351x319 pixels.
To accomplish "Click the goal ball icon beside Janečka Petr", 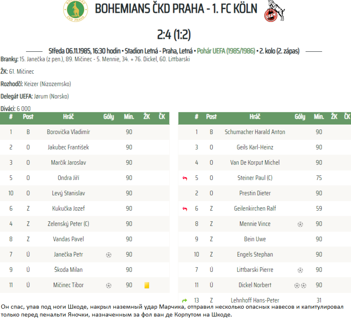I will pos(109,255).
